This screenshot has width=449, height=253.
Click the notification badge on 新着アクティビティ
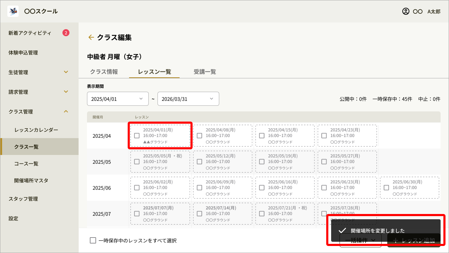[x=66, y=33]
